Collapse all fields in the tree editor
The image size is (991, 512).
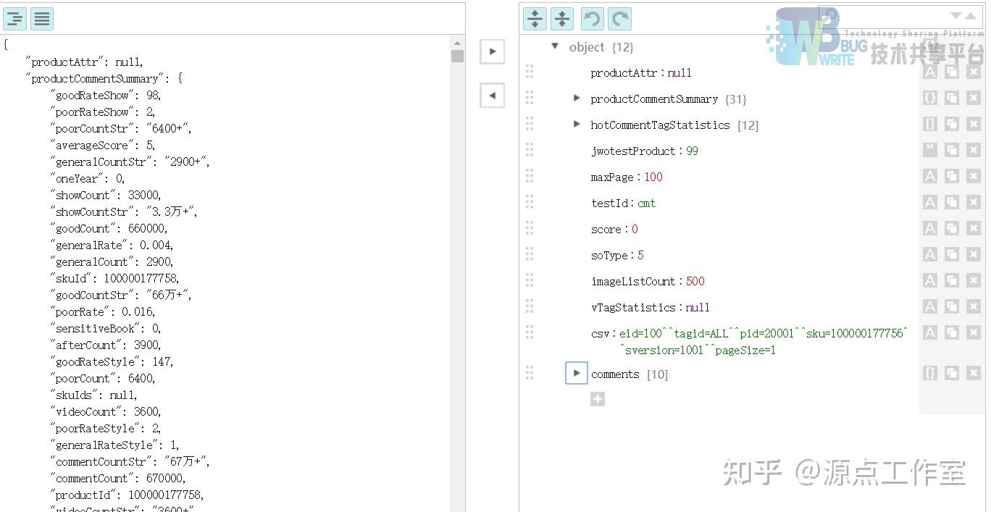[562, 18]
